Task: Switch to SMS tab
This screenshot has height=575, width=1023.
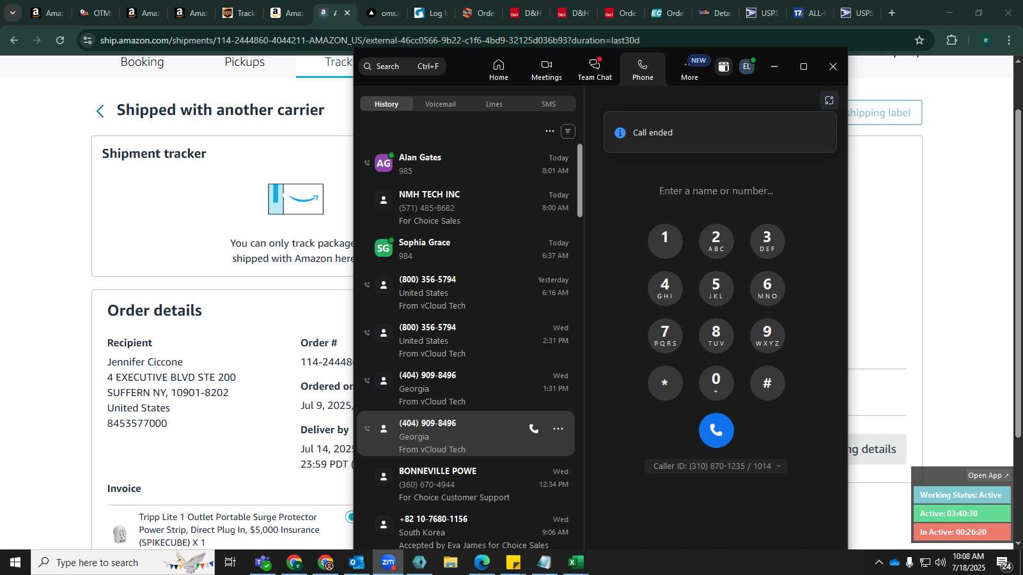Action: pyautogui.click(x=549, y=104)
